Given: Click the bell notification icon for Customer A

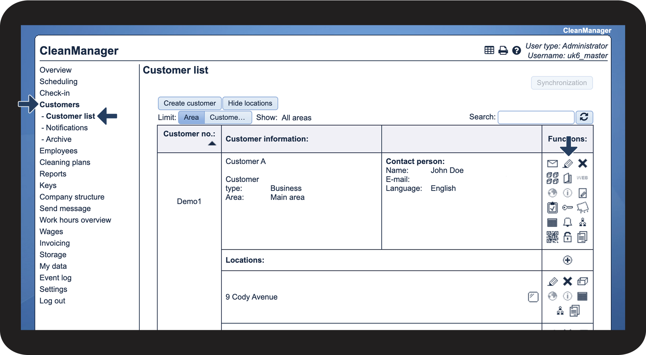Looking at the screenshot, I should [x=567, y=222].
